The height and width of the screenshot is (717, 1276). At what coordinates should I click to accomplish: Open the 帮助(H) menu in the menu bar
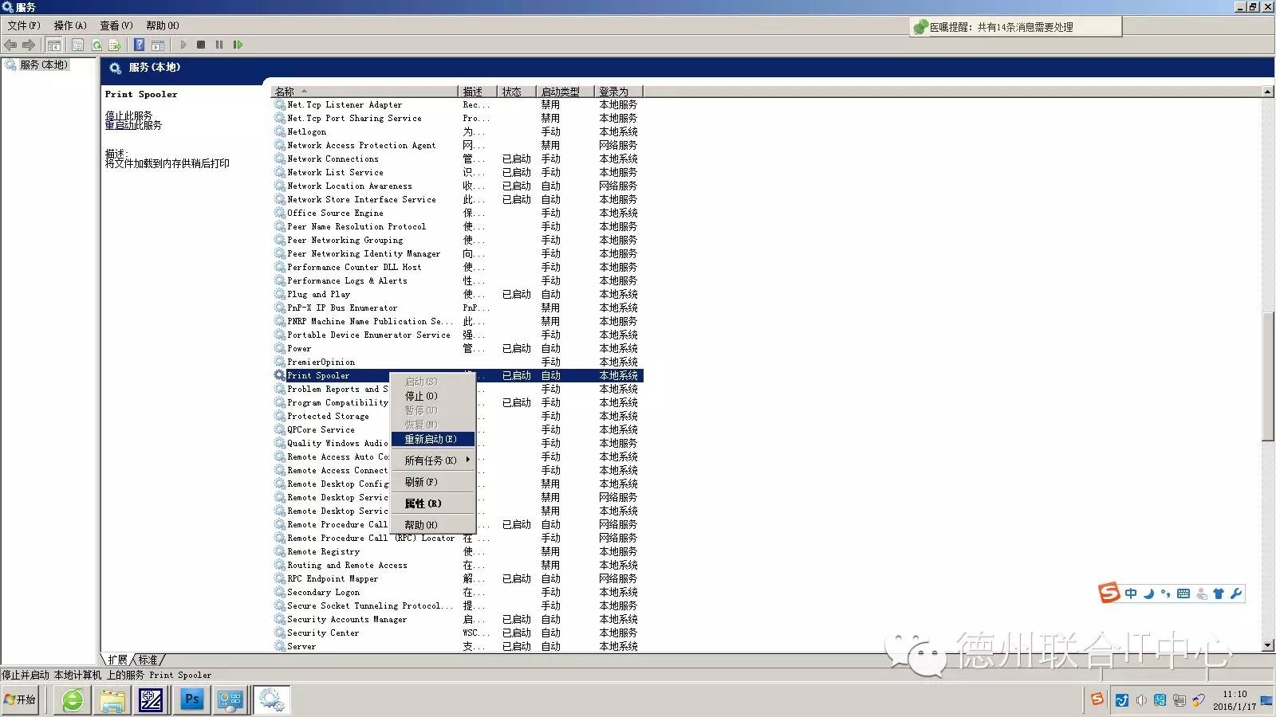point(163,25)
